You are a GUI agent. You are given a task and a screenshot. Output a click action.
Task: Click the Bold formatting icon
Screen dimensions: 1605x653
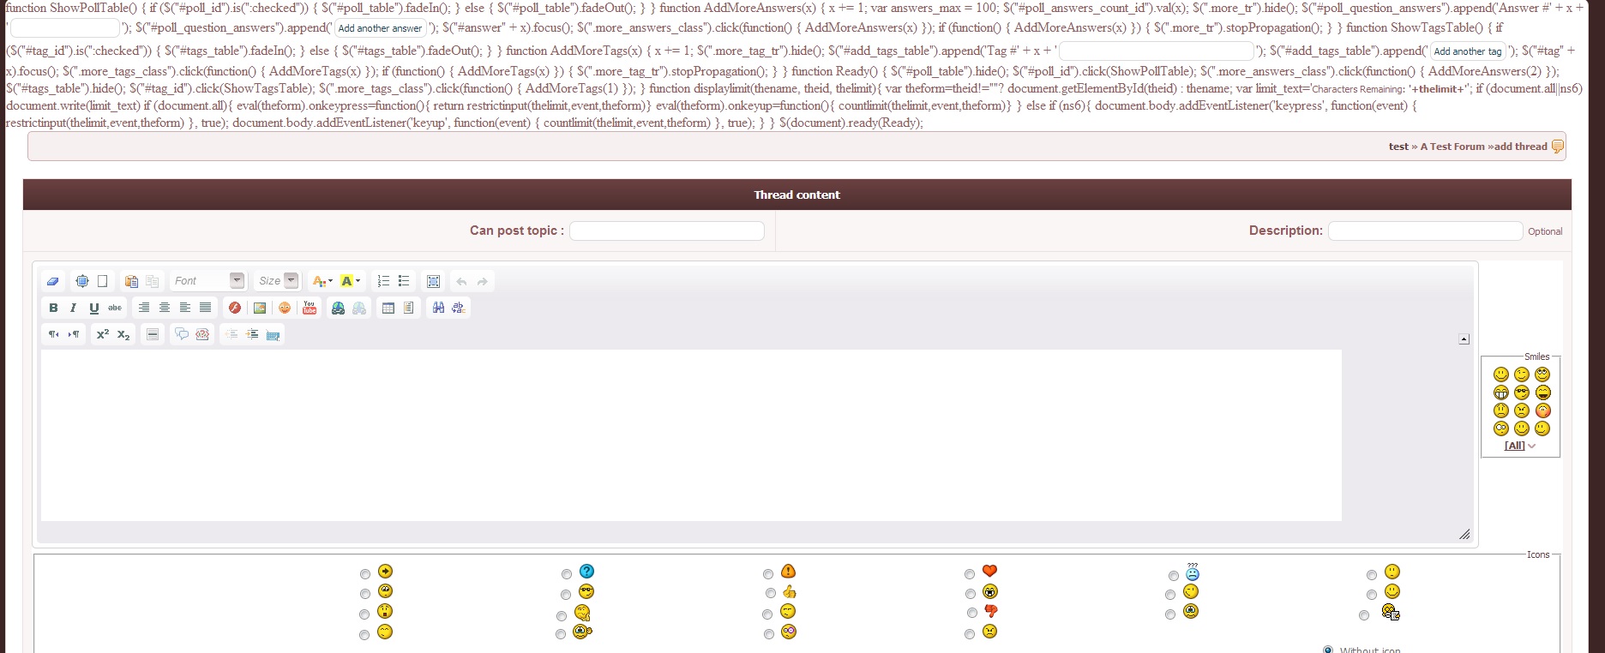point(53,308)
